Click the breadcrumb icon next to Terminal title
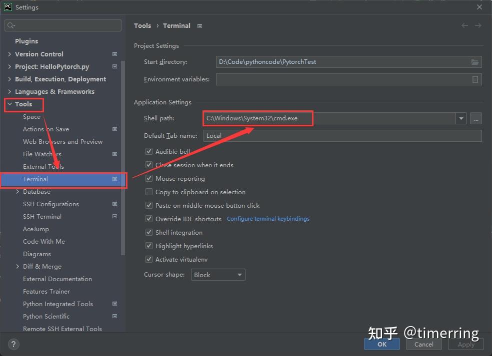Viewport: 492px width, 356px height. coord(199,26)
